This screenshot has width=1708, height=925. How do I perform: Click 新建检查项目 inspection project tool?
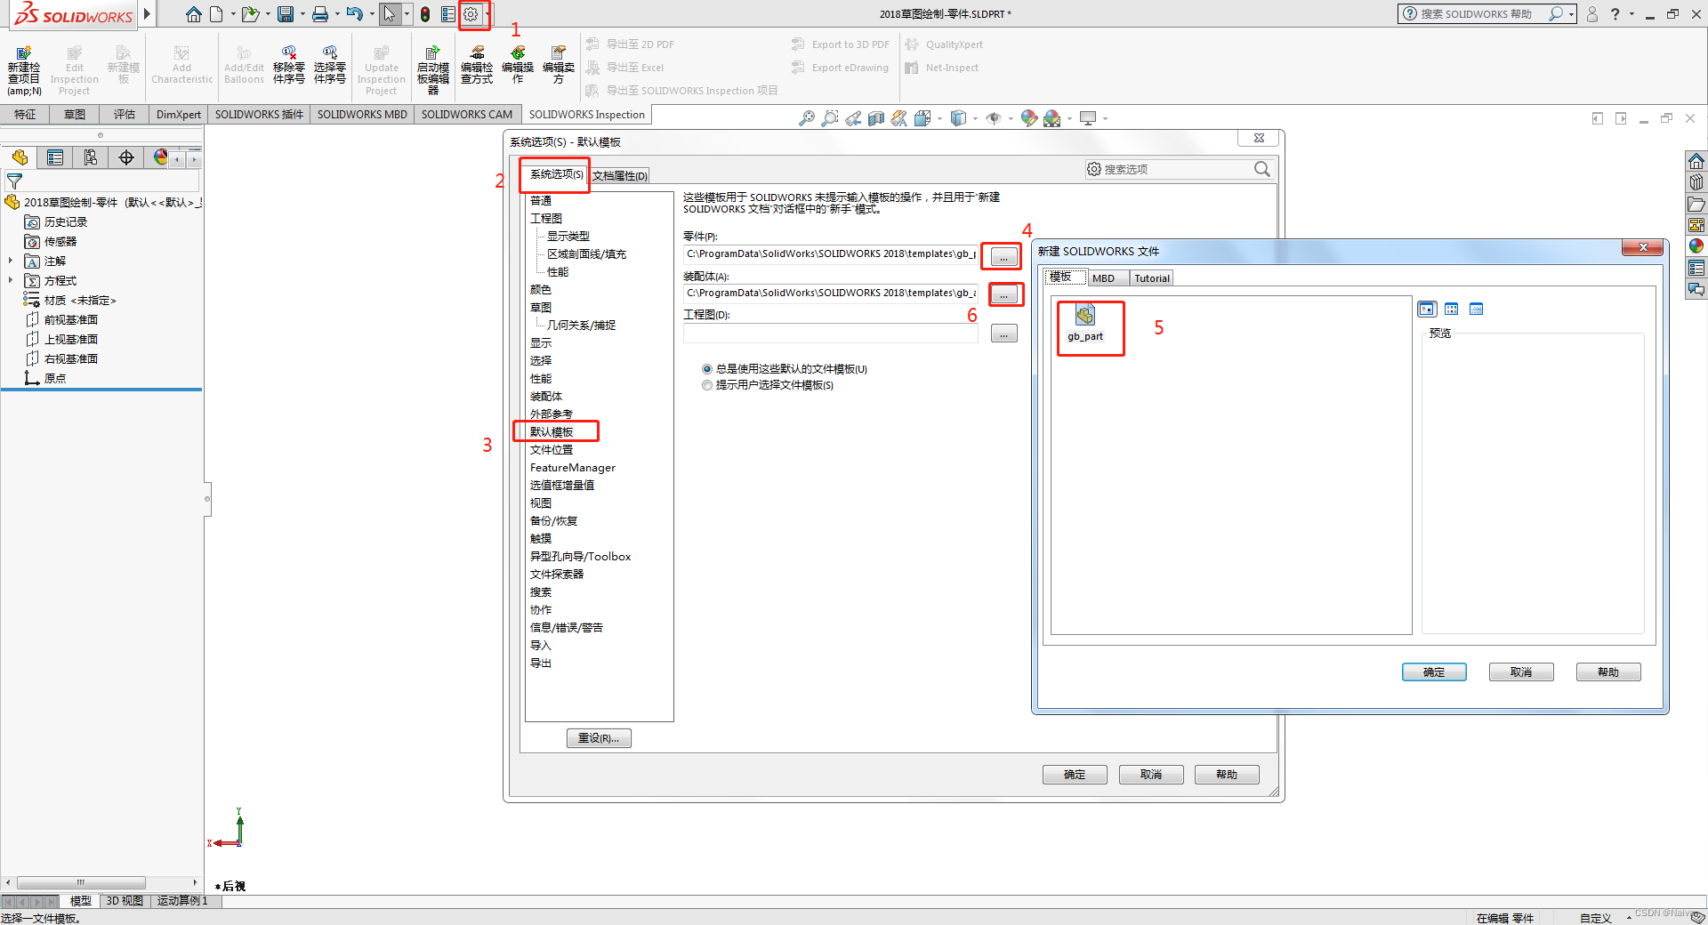click(x=24, y=71)
